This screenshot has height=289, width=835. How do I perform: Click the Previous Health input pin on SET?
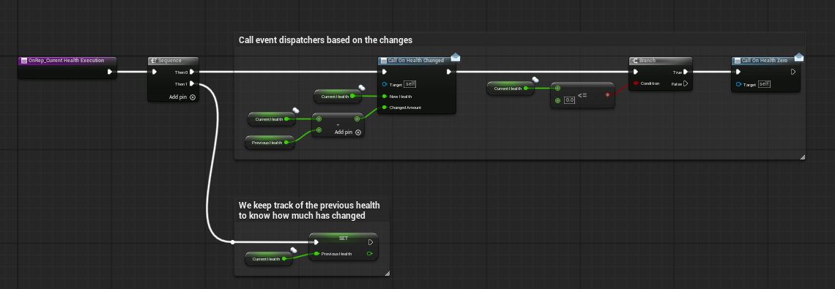[x=317, y=254]
